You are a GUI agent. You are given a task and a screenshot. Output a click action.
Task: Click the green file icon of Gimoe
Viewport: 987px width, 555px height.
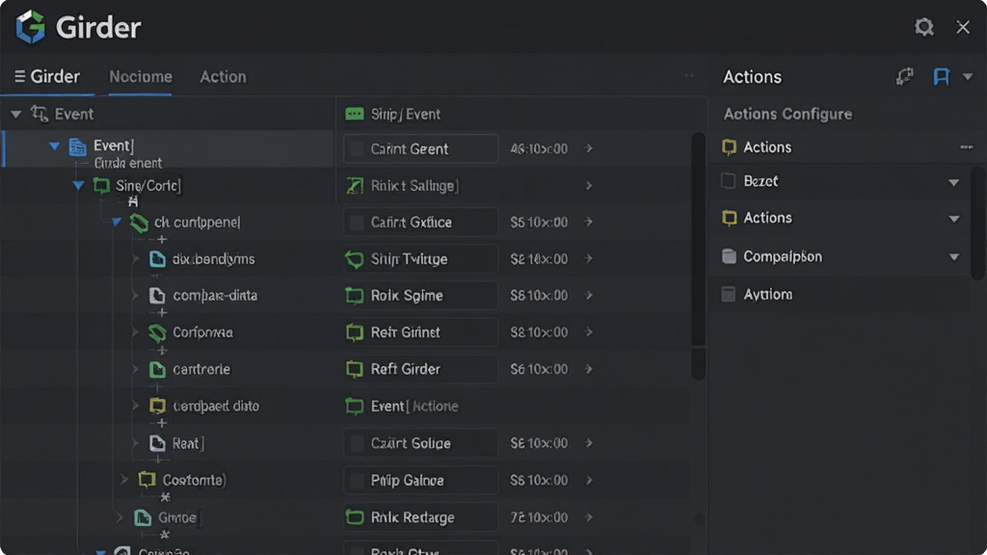143,517
